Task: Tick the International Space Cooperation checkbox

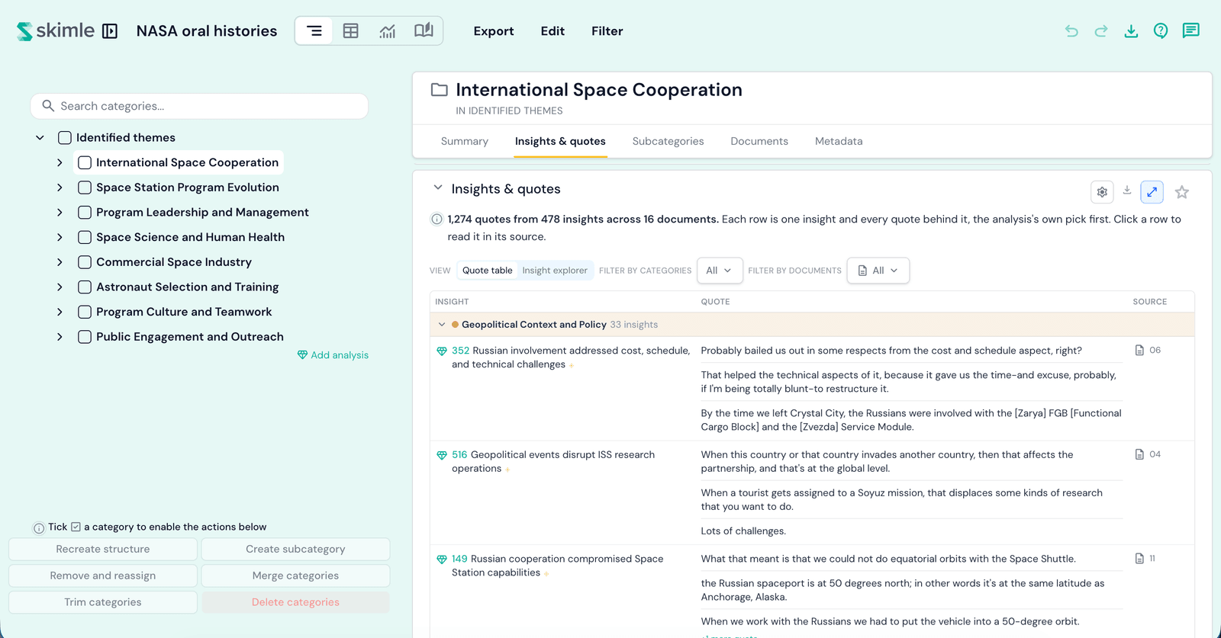Action: [x=85, y=162]
